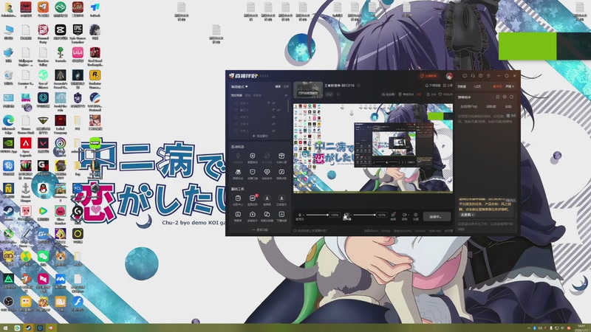Toggle visibility of the topmost source row
Viewport: 591px width, 332px height.
click(273, 103)
